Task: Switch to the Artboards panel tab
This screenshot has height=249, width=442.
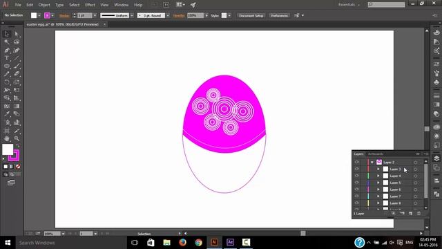Action: 376,154
